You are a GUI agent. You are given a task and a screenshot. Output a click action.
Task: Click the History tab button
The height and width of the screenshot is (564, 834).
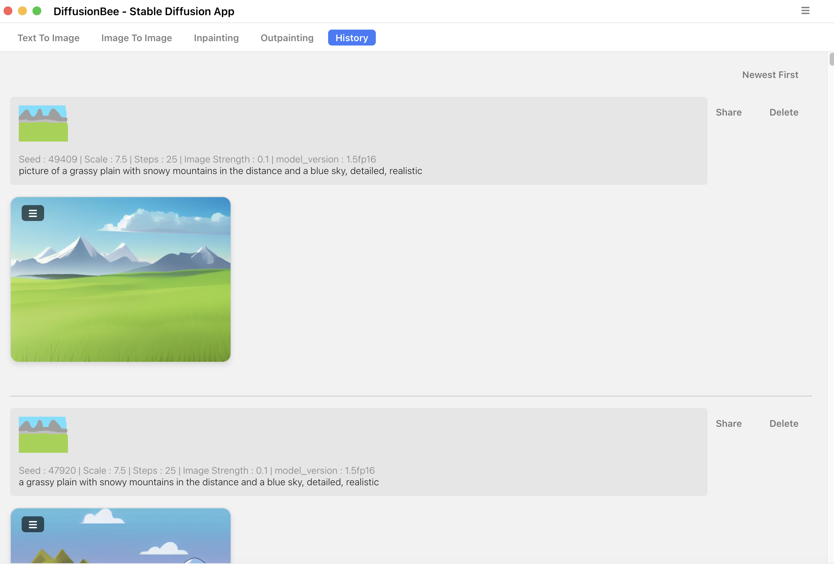click(x=352, y=37)
